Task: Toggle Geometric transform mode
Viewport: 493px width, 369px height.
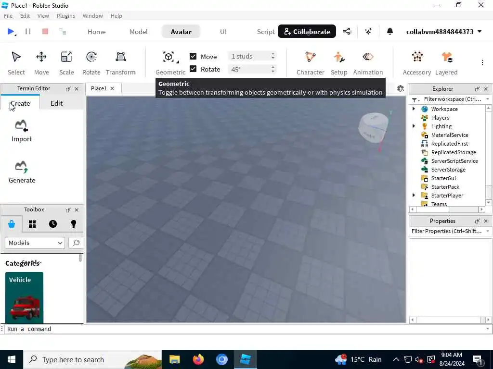Action: 170,63
